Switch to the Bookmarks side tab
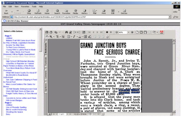This screenshot has height=118, width=182. click(x=46, y=48)
